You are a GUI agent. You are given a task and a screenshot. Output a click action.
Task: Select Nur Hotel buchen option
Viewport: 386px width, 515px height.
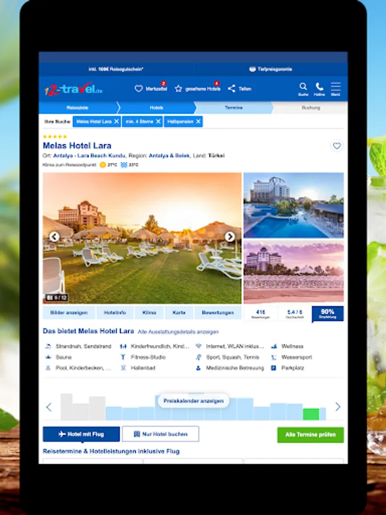click(161, 434)
